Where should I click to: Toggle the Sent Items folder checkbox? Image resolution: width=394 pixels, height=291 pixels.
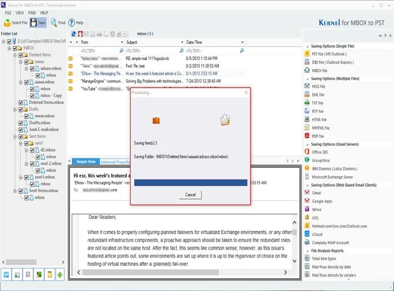21,137
